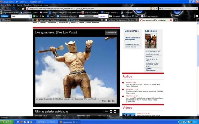
Task: Advance to the next gallery photo
Action: coord(114,101)
